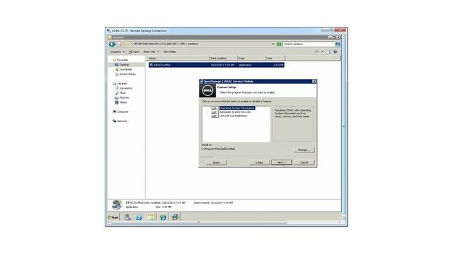Open Favorites in navigation pane

120,60
